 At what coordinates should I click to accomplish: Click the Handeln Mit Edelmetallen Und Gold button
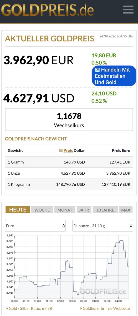[114, 76]
